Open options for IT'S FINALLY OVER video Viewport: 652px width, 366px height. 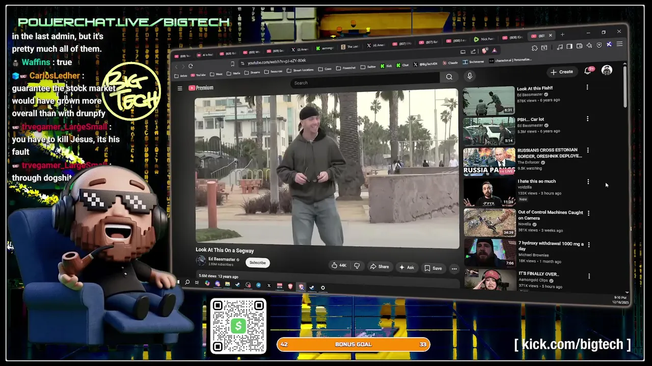coord(589,276)
